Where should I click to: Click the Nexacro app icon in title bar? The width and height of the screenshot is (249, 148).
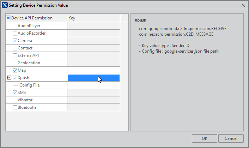[x=5, y=5]
